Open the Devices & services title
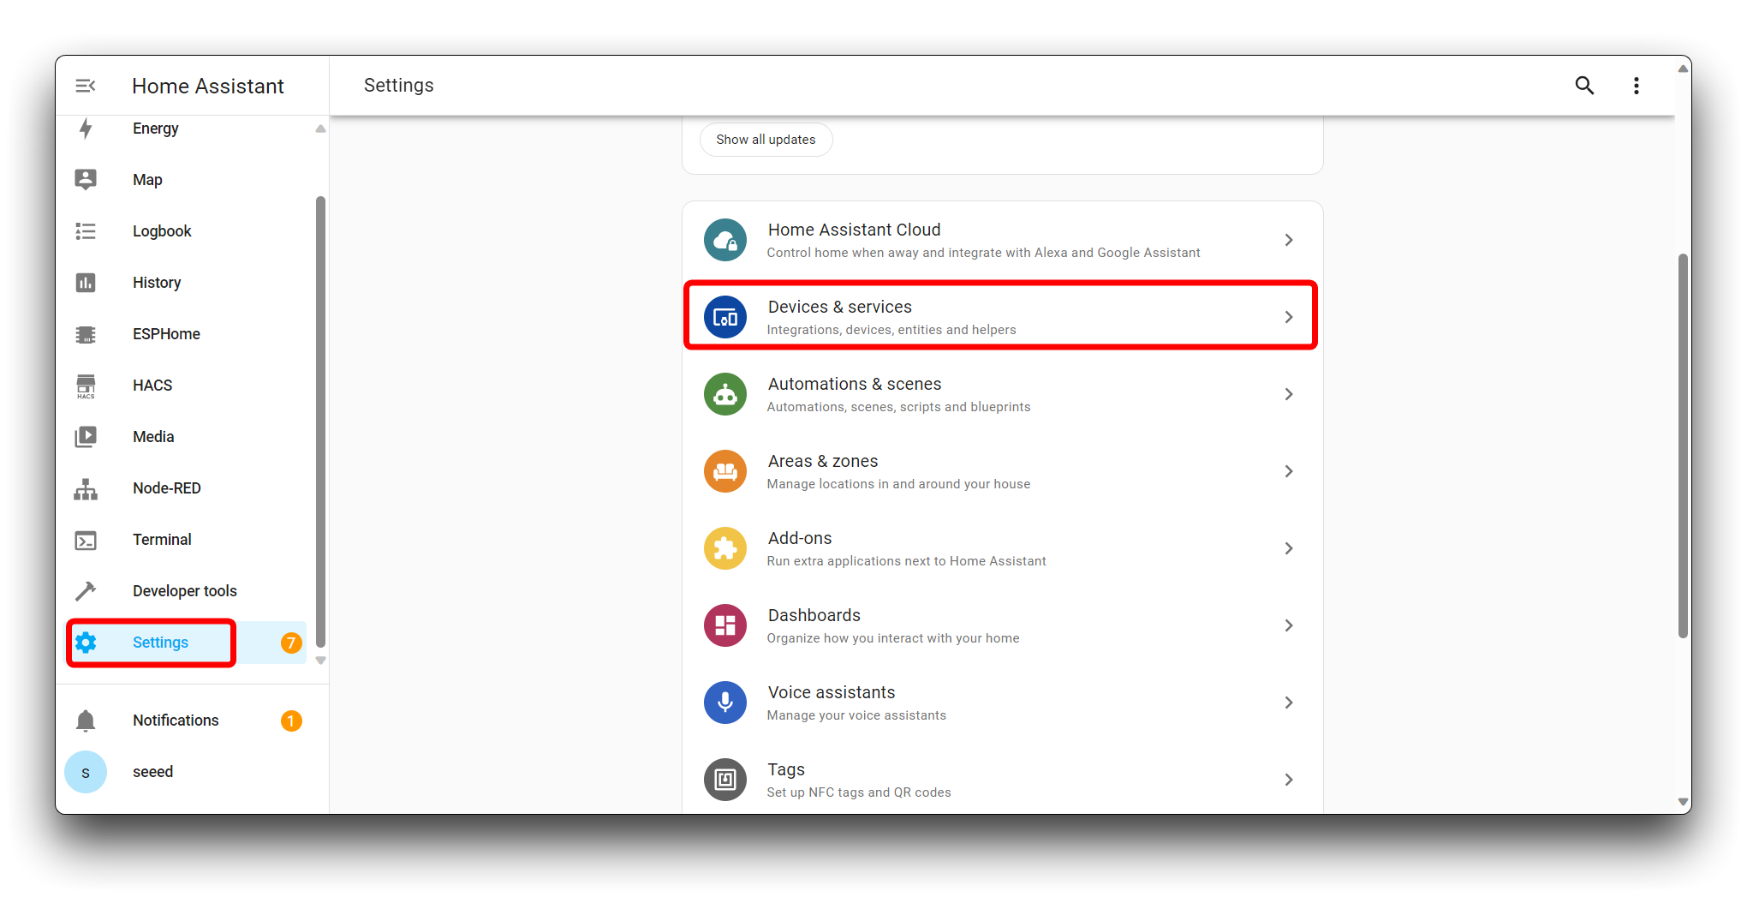Screen dimensions: 1747x897 [x=839, y=307]
